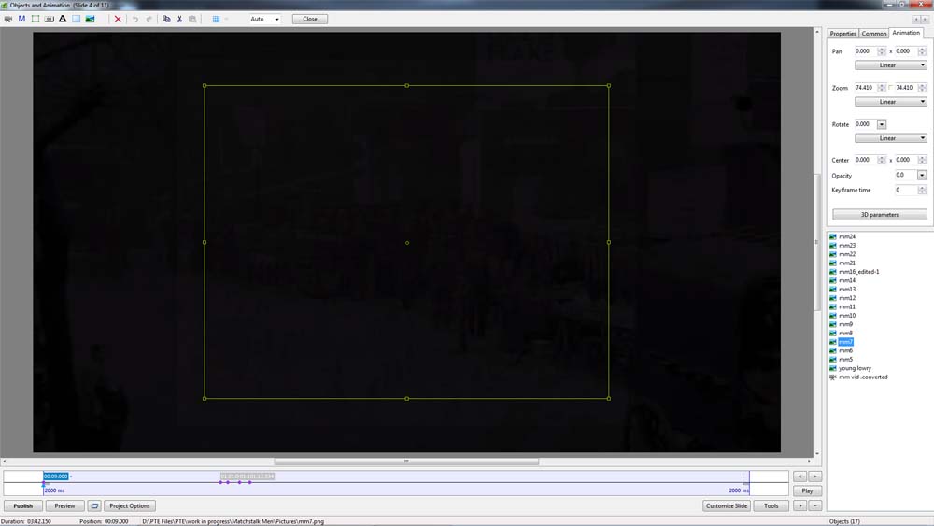Paste object from clipboard

(192, 19)
